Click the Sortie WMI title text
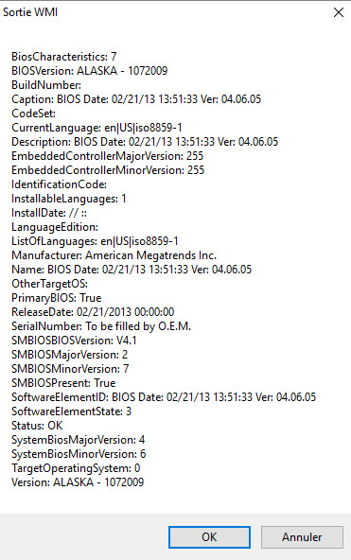The image size is (351, 560). coord(30,12)
